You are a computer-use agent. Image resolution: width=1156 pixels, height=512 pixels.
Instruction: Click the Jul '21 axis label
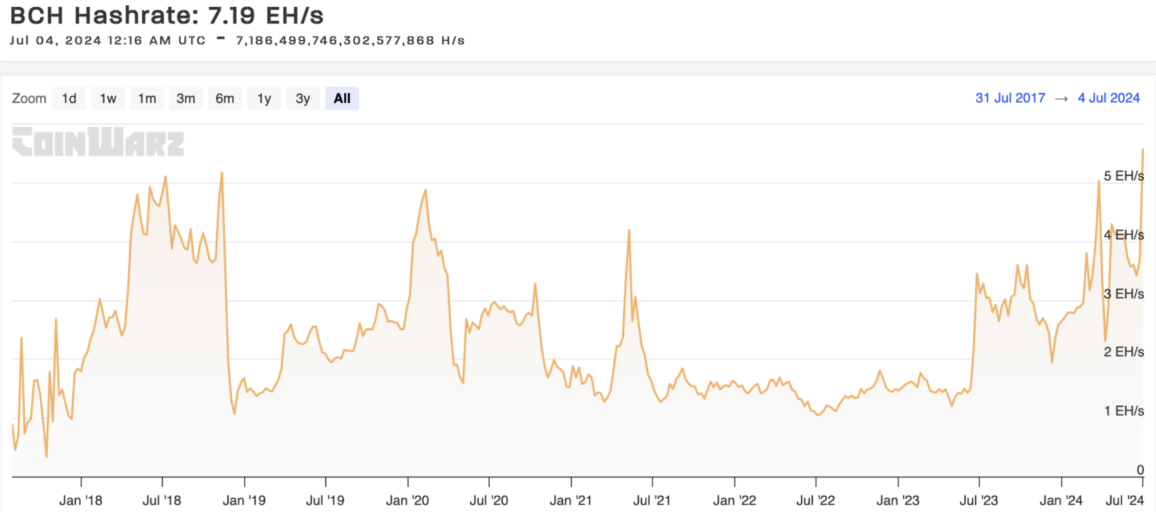[x=652, y=500]
